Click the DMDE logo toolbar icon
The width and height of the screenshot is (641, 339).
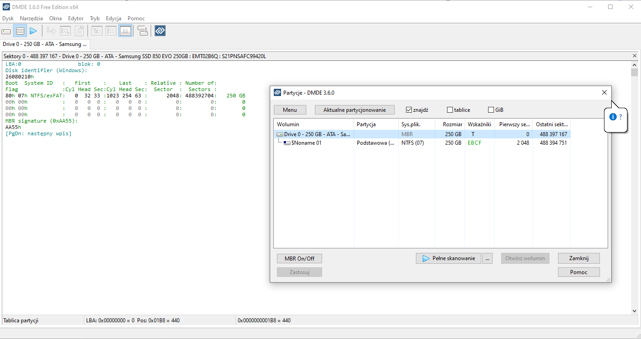[160, 31]
